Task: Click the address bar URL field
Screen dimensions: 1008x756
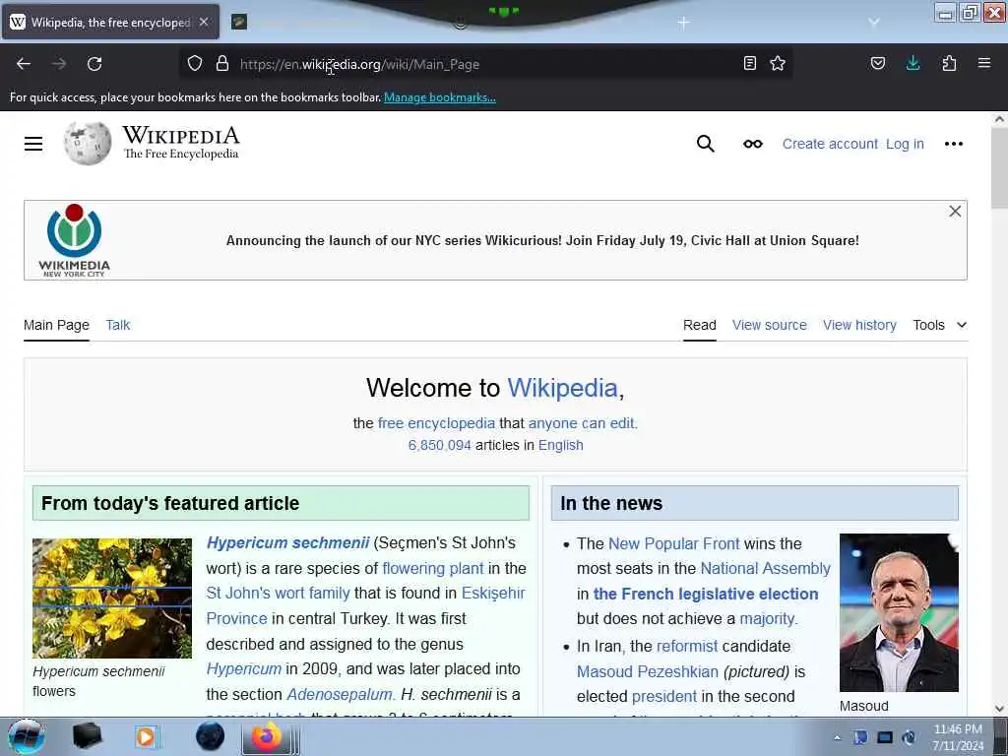Action: coord(485,64)
